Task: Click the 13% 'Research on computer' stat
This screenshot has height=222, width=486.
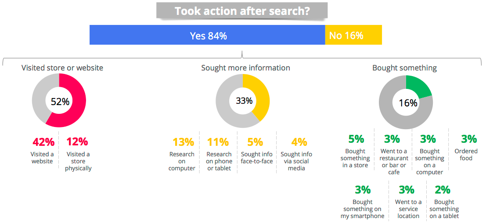Action: click(183, 154)
